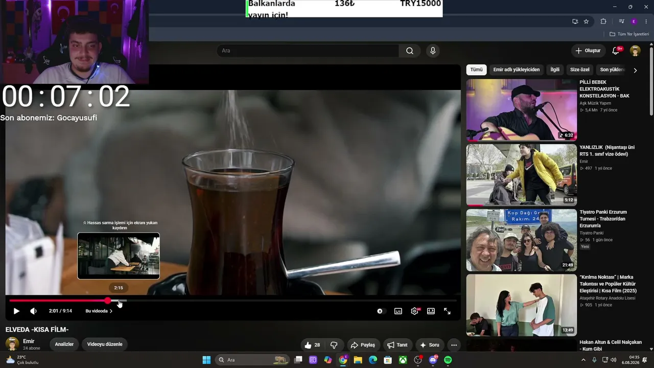Enter fullscreen from the player controls

coord(447,311)
